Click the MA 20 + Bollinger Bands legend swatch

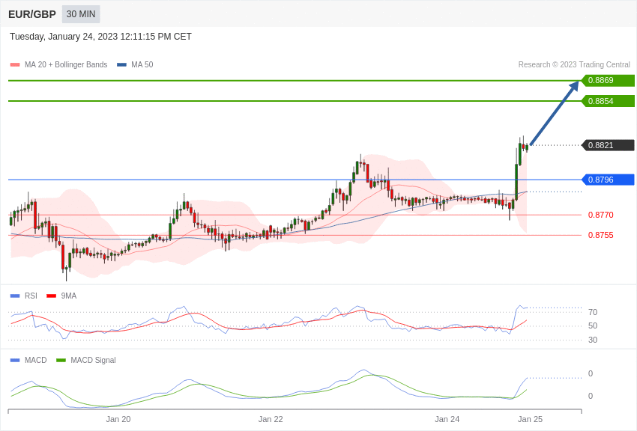(x=15, y=64)
